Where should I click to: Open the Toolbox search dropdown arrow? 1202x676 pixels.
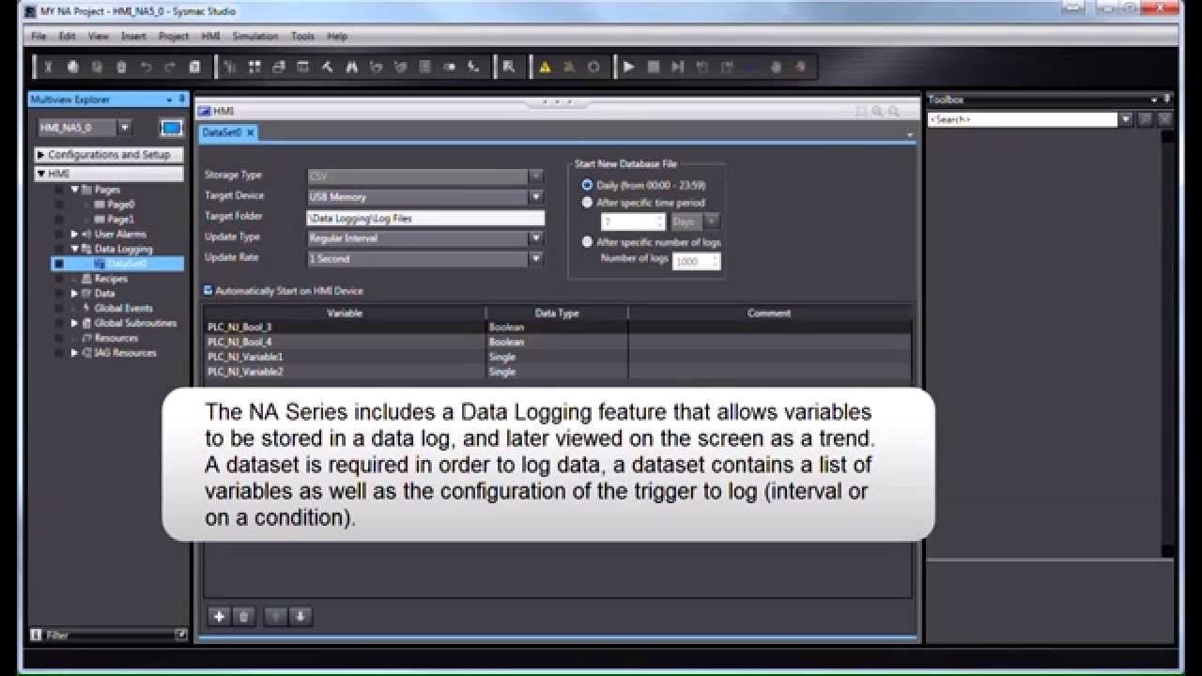point(1125,120)
